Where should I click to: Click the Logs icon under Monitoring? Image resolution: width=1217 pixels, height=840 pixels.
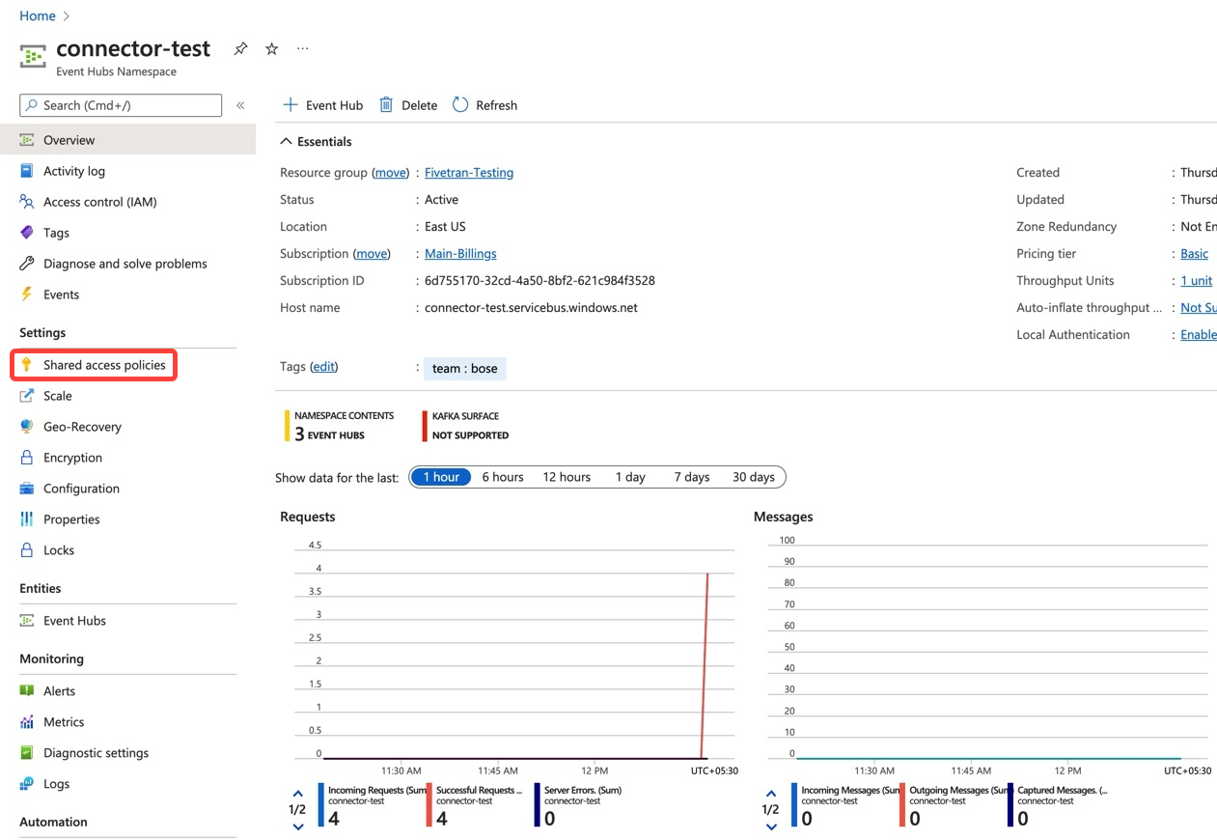[27, 784]
